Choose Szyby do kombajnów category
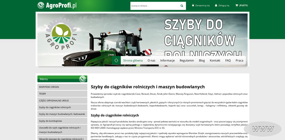Viewport: 285px width, 140px height. pyautogui.click(x=62, y=121)
